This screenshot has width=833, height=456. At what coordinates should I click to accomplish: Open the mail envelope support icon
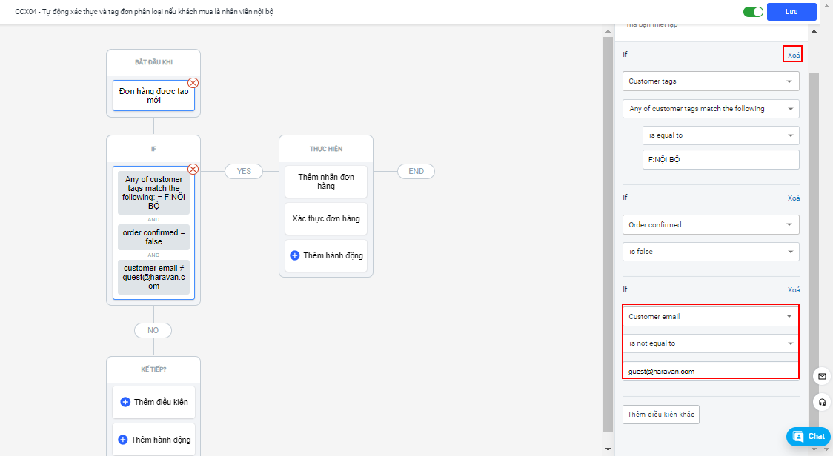point(822,376)
